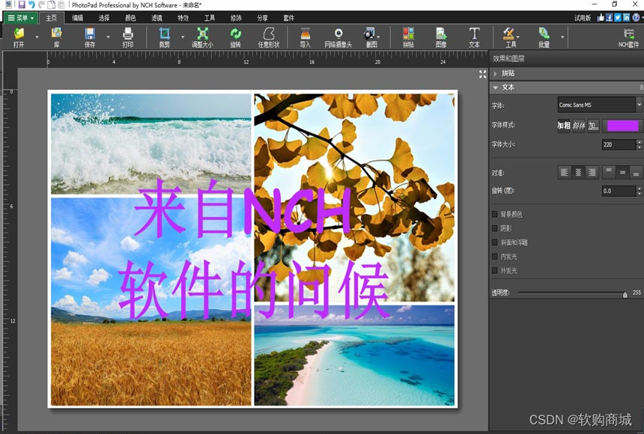The image size is (644, 434).
Task: Click the 透明度 opacity slider handle
Action: click(x=625, y=294)
